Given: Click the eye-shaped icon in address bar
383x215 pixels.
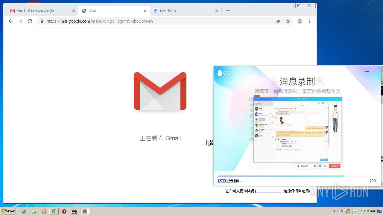Looking at the screenshot, I should pos(278,21).
